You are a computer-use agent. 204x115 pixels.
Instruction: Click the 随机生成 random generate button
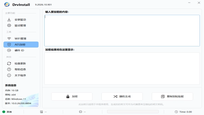pyautogui.click(x=122, y=96)
